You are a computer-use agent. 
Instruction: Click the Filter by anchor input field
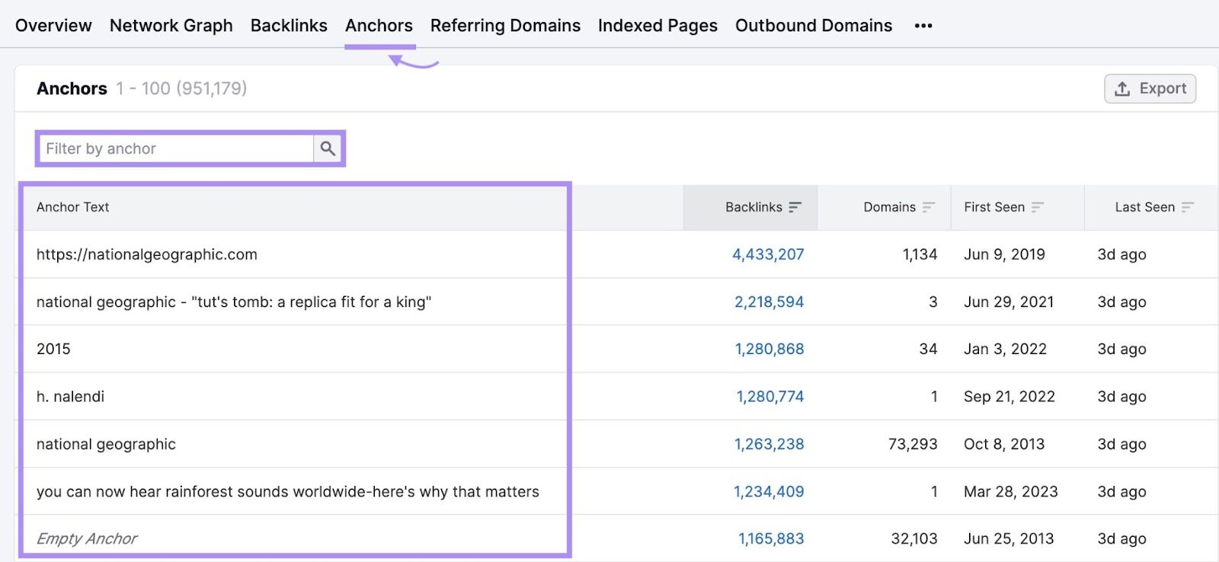click(x=176, y=148)
